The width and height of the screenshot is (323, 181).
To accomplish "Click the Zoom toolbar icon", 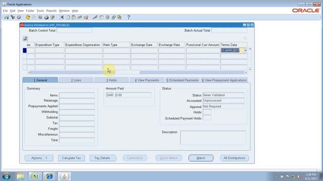I will (101, 18).
